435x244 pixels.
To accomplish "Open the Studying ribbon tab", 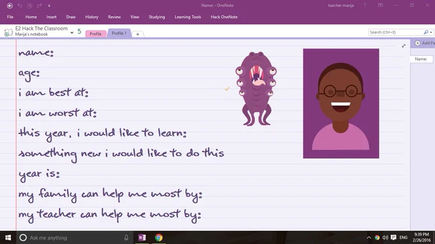I will [x=157, y=17].
